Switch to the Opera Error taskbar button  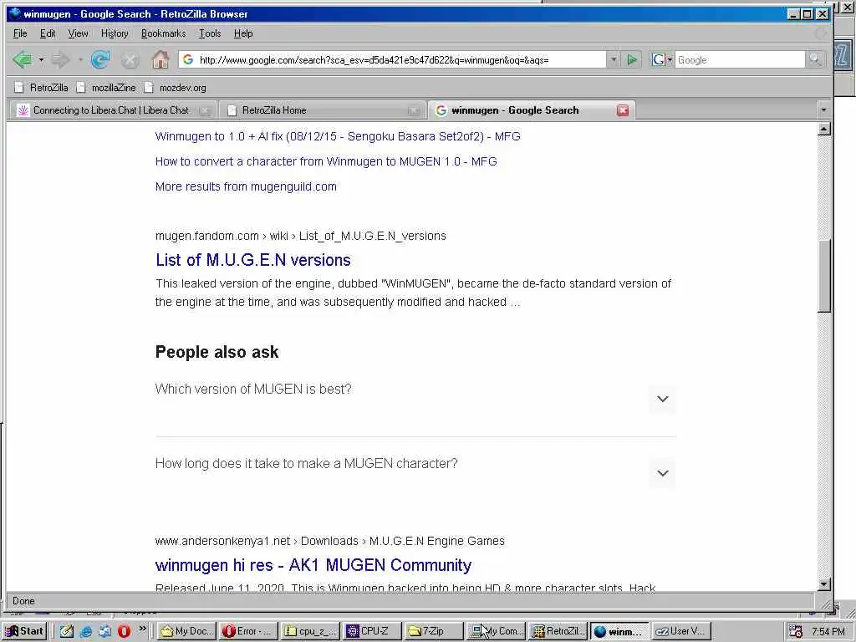coord(249,631)
